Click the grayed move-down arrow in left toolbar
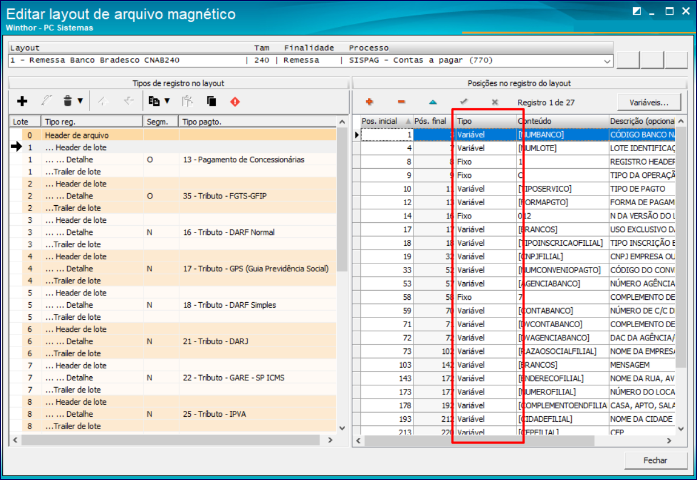The width and height of the screenshot is (697, 480). [x=129, y=101]
